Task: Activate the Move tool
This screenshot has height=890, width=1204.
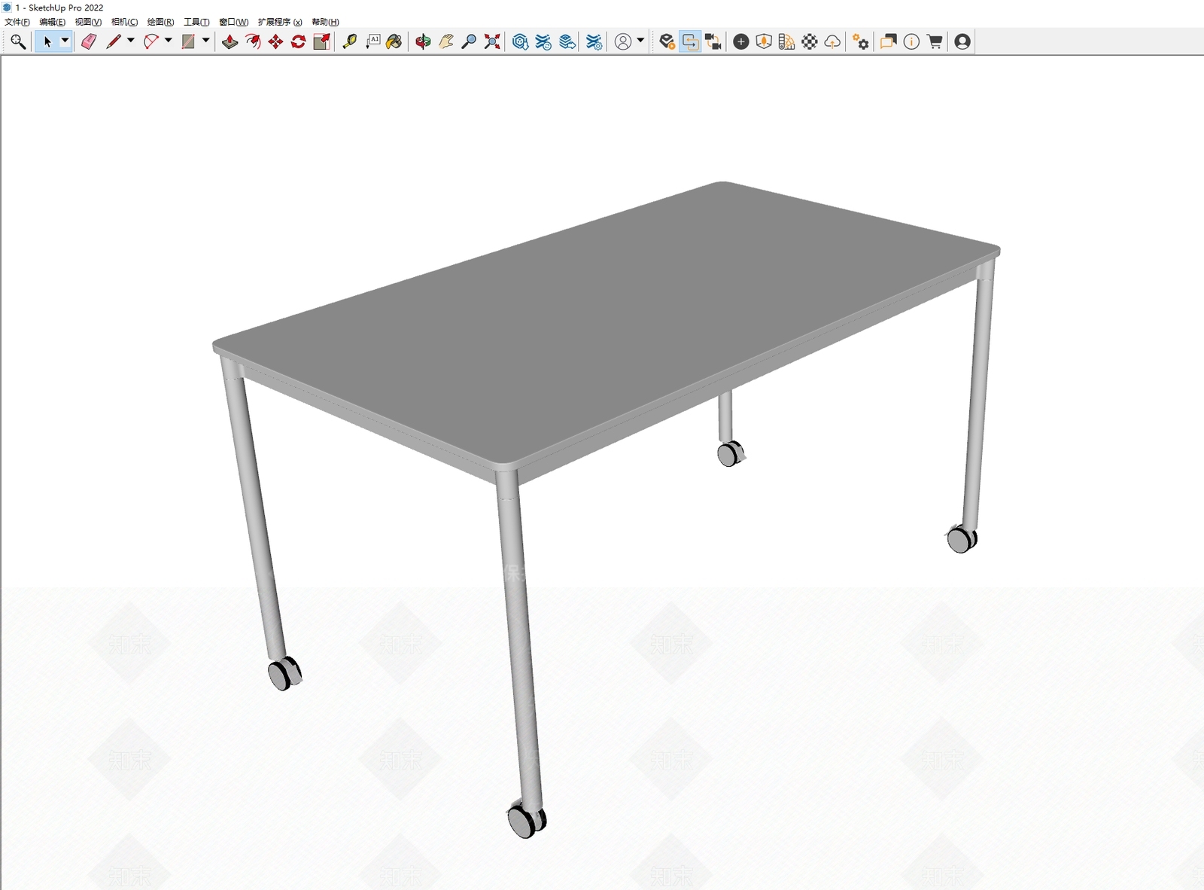Action: [275, 41]
